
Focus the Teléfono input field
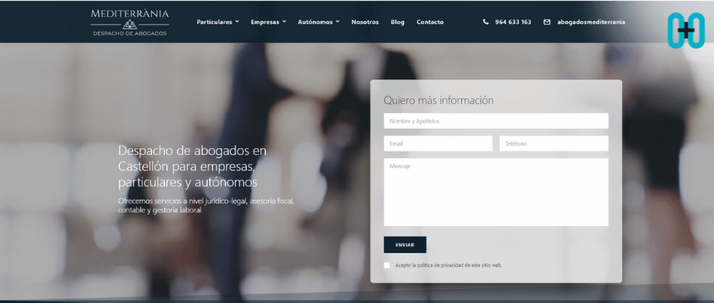(554, 143)
